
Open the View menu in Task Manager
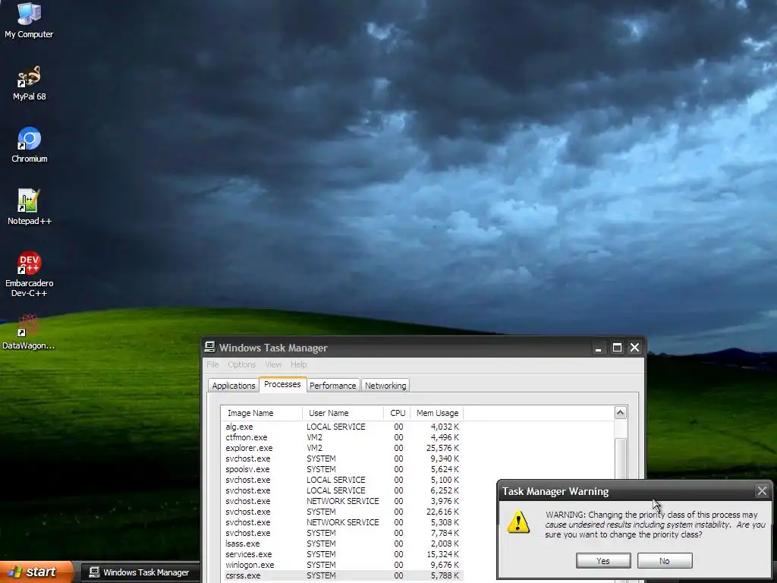tap(273, 364)
